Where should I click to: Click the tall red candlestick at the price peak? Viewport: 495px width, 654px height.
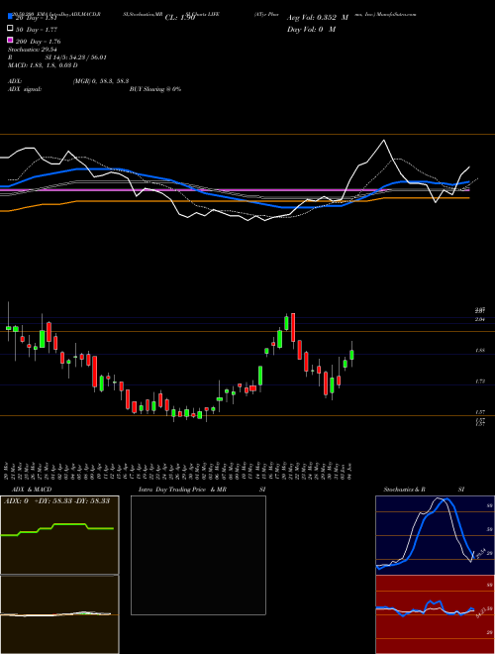(x=293, y=328)
